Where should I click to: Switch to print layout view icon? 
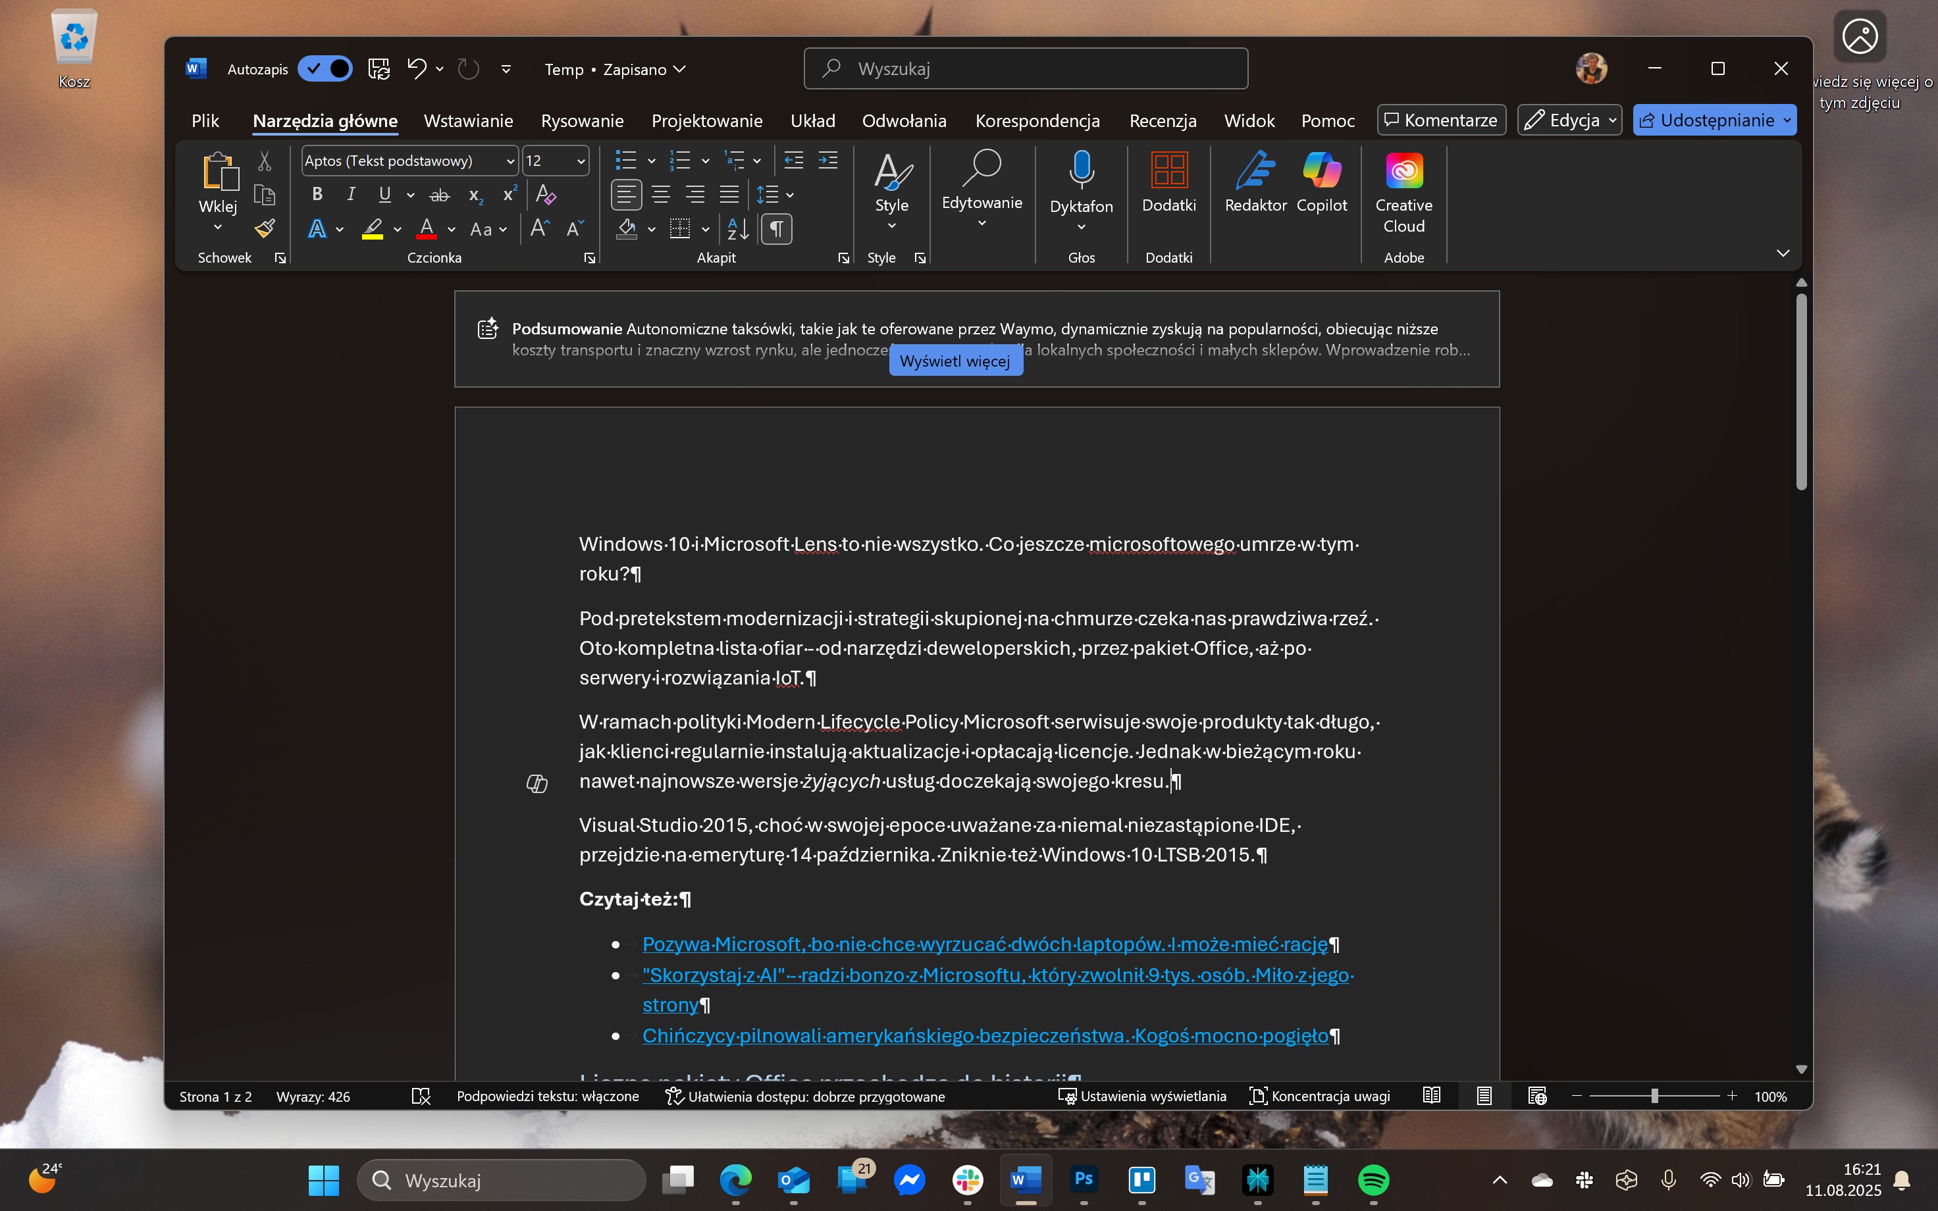(x=1484, y=1096)
